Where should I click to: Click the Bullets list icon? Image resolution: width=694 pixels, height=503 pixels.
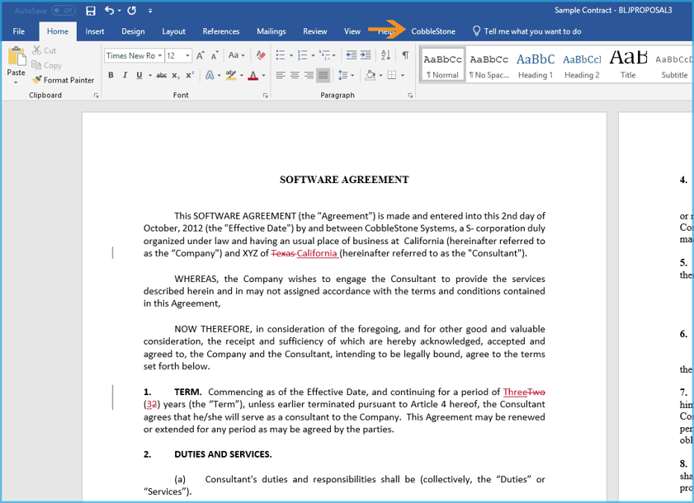(x=281, y=55)
